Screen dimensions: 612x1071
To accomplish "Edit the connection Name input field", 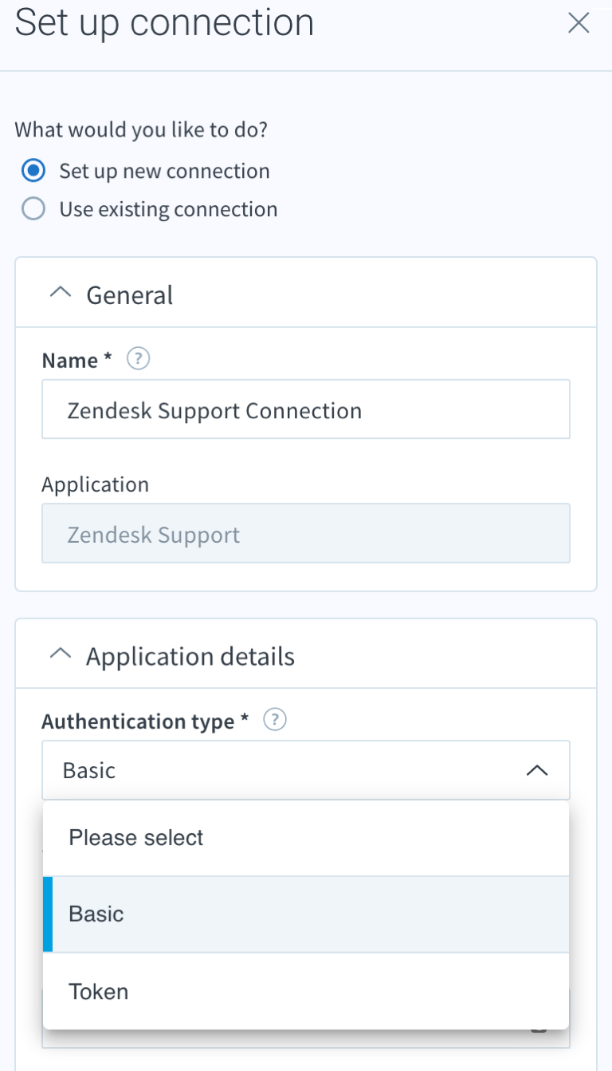I will [x=306, y=409].
